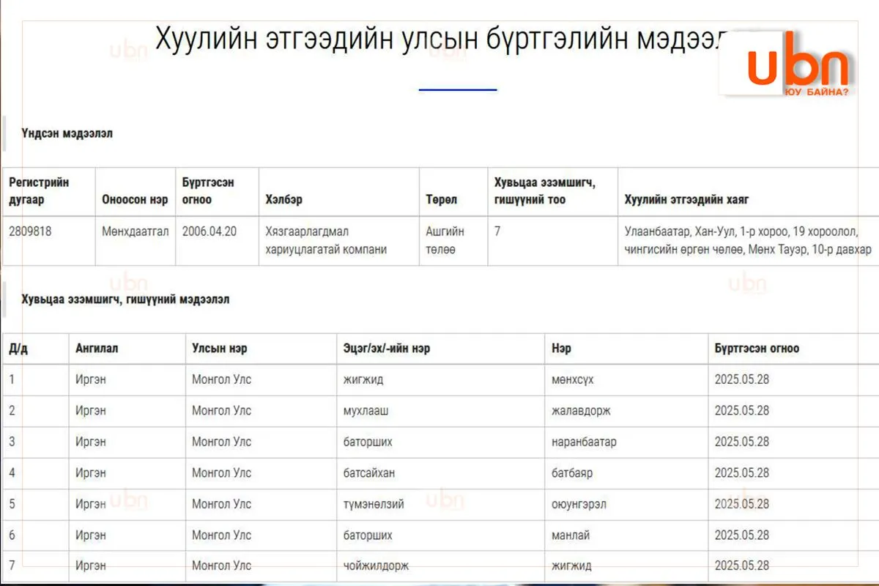Click 'Монгол Улс' in the чойжилдорж row
Viewport: 879px width, 586px height.
(221, 566)
